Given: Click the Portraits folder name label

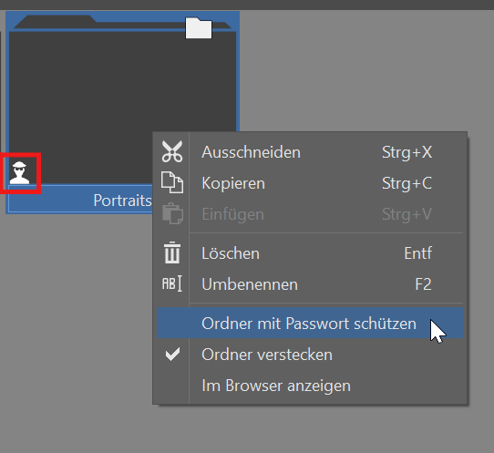Looking at the screenshot, I should 122,201.
